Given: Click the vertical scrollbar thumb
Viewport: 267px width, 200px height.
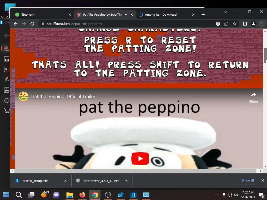Looking at the screenshot, I should [x=265, y=55].
